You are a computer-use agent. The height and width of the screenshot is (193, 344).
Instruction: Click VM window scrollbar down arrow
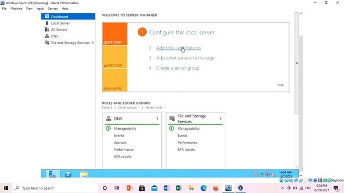(301, 175)
